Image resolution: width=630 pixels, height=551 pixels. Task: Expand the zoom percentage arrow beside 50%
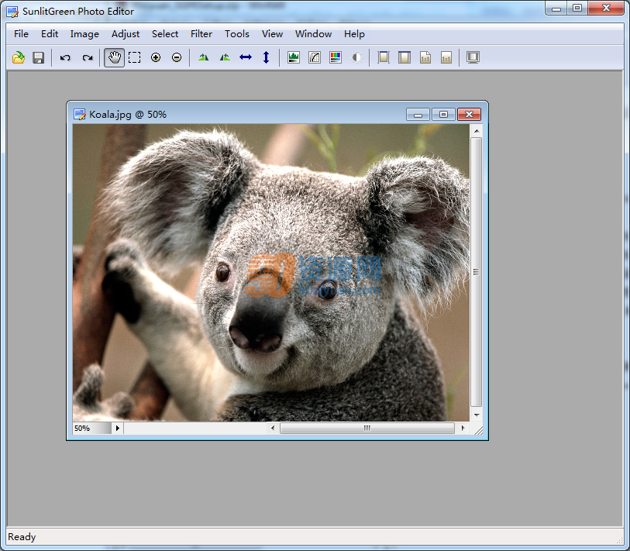click(x=117, y=429)
